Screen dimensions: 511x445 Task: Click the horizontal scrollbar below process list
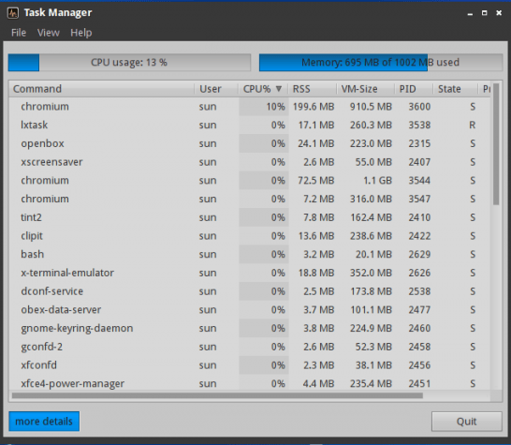point(217,395)
